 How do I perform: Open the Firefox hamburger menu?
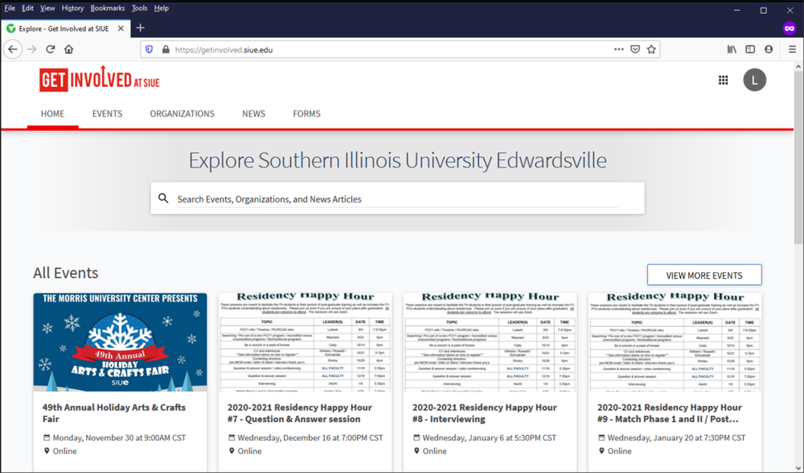tap(793, 49)
